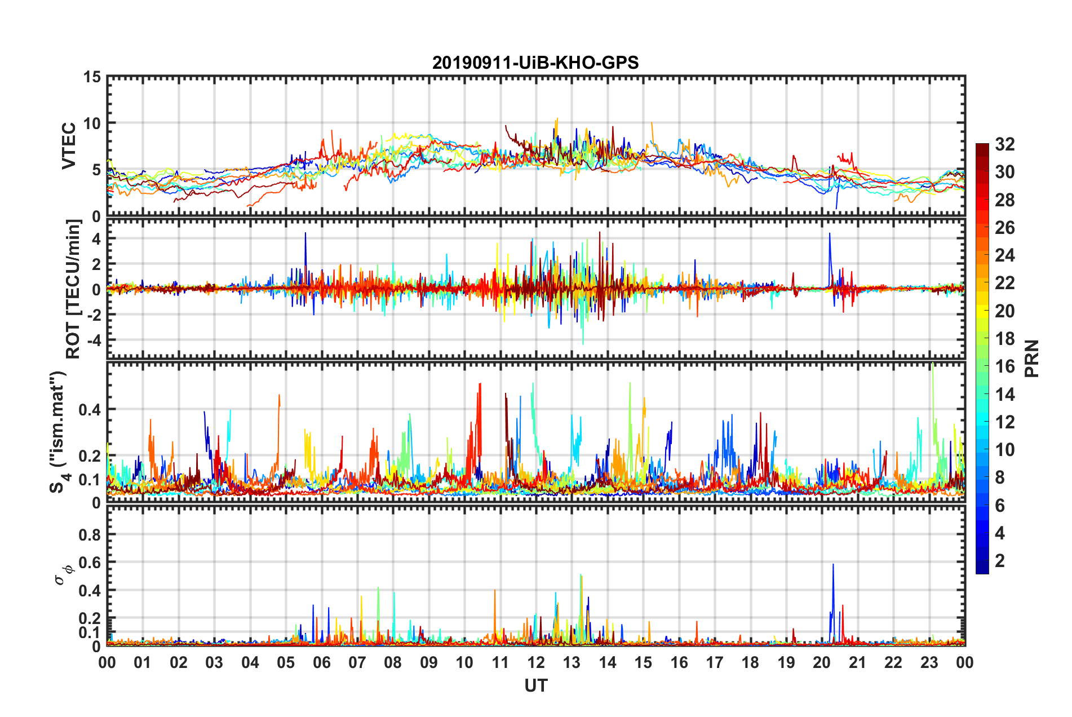The height and width of the screenshot is (717, 1072).
Task: Click x-axis hour tick 21
Action: (x=858, y=662)
